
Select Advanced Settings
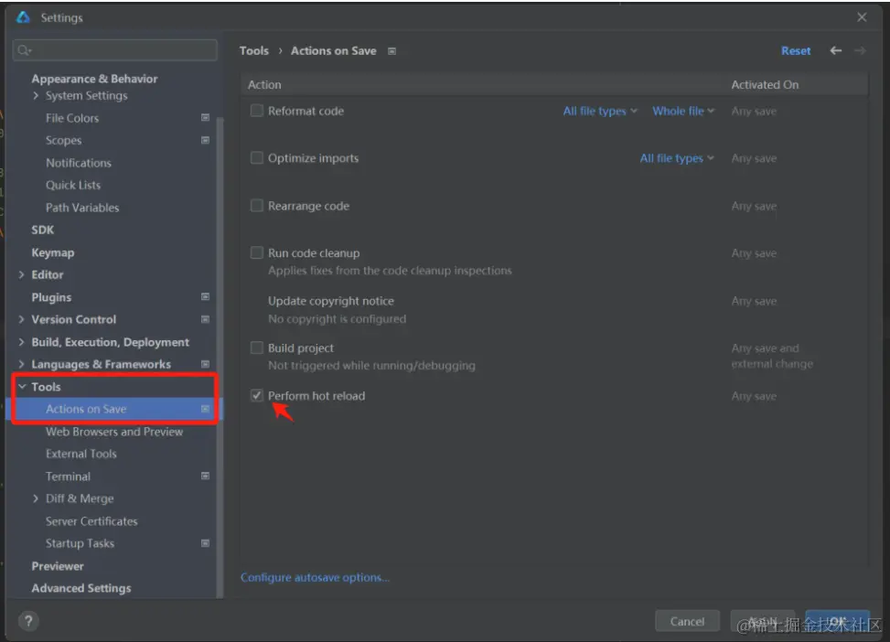click(81, 588)
